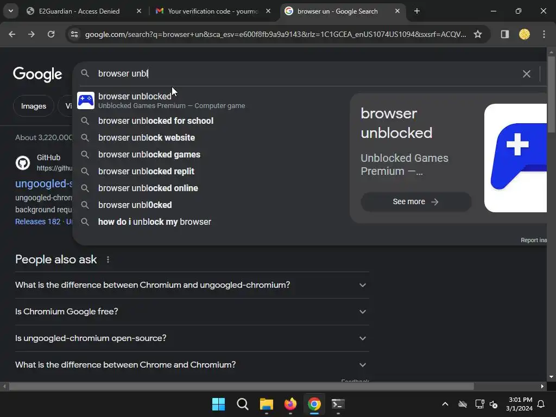Click the muted volume tray icon
The width and height of the screenshot is (556, 417).
pos(493,404)
